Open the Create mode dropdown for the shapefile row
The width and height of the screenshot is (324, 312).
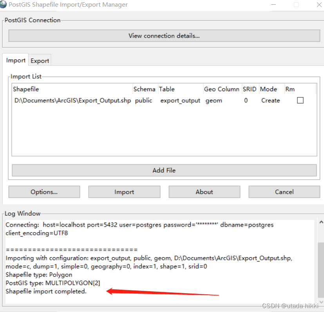(270, 100)
